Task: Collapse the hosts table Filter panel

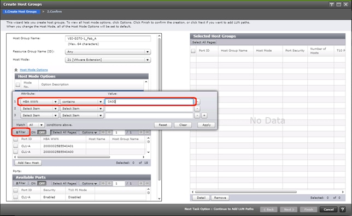Action: (21, 132)
